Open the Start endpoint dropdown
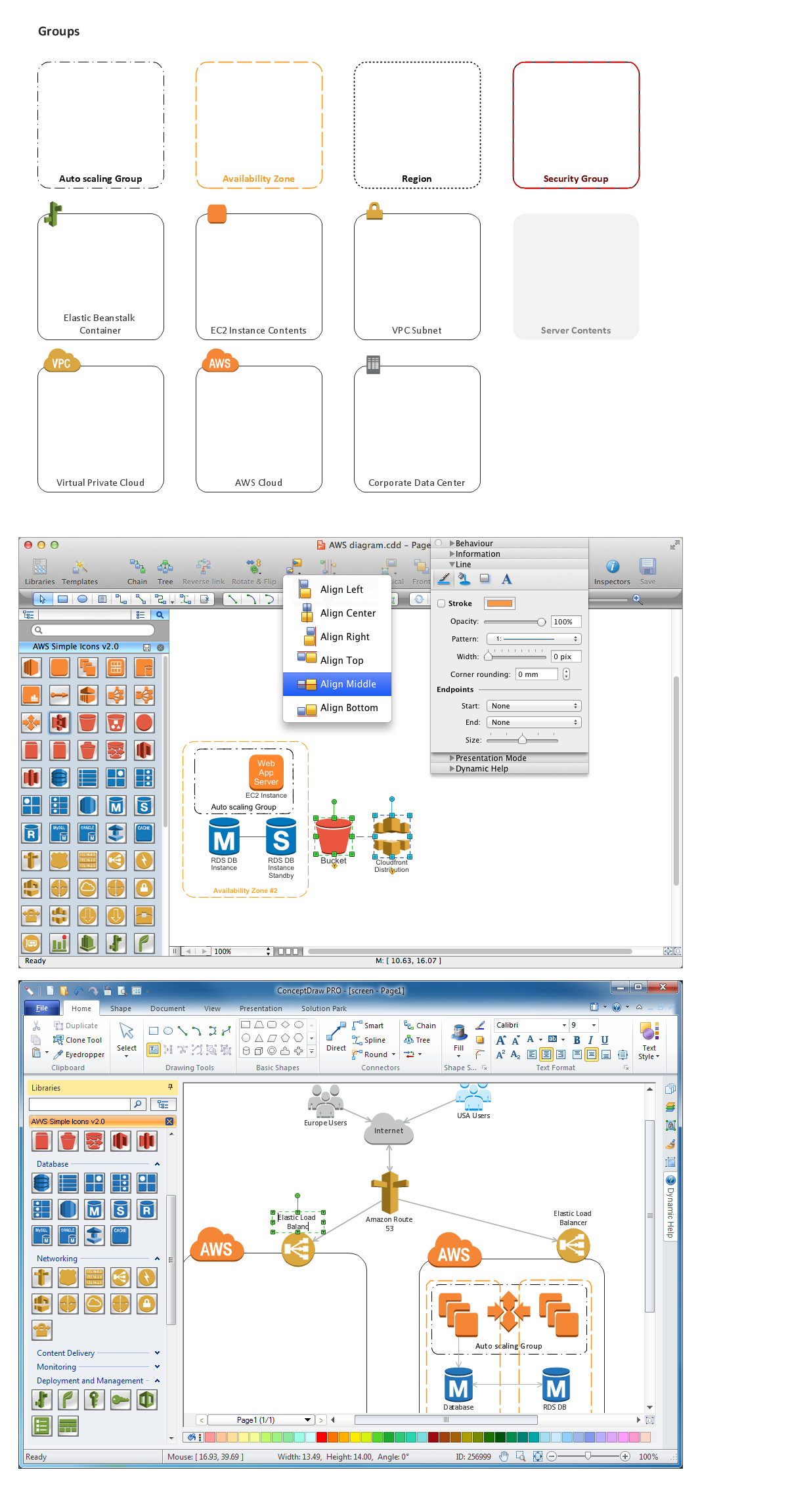This screenshot has height=1497, width=788. coord(534,706)
